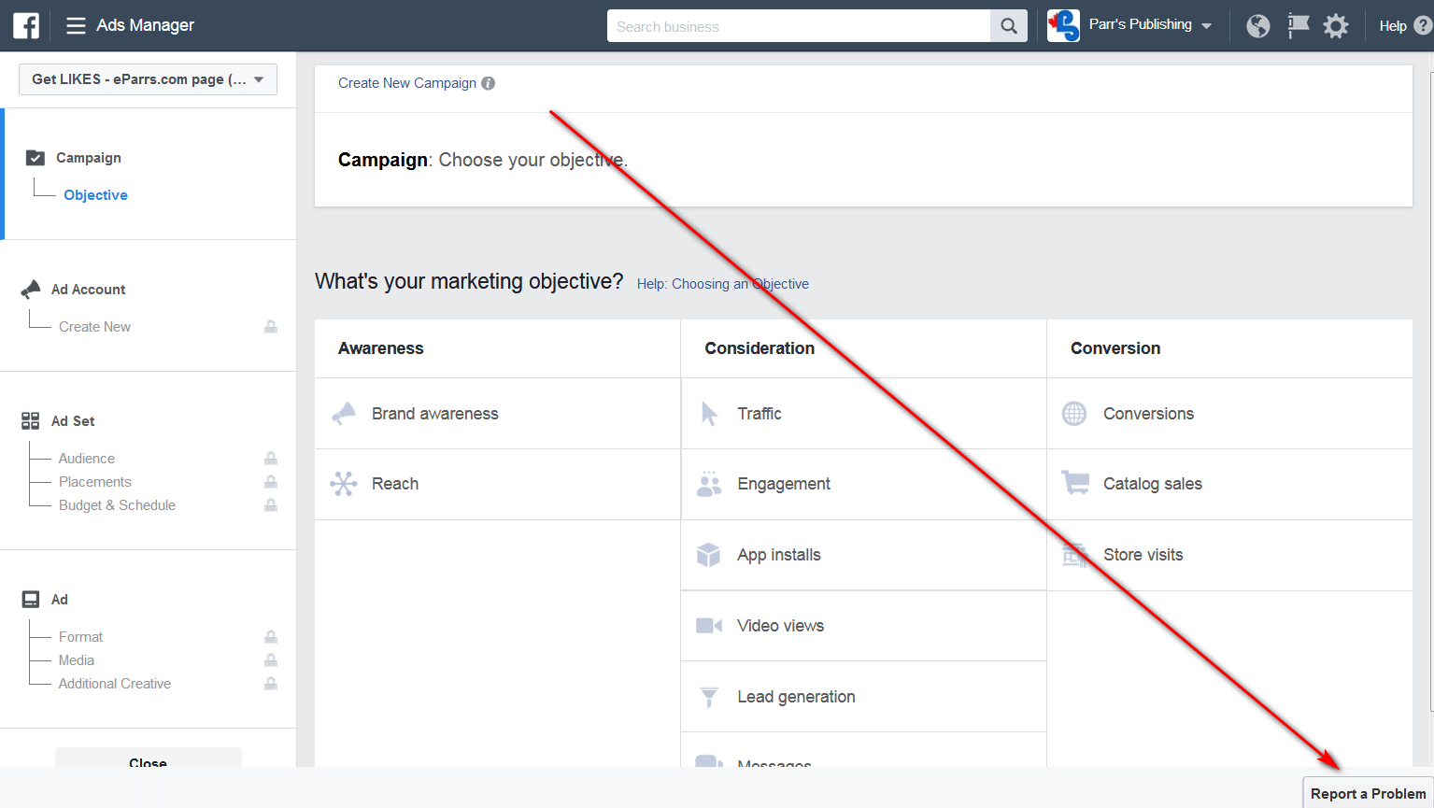Open the Get LIKES campaign dropdown
1434x808 pixels.
tap(148, 79)
